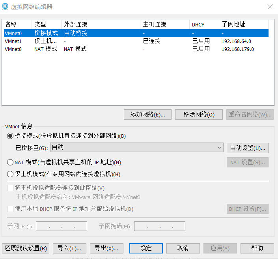Select NAT 模式 radio button
The height and width of the screenshot is (259, 278).
10,162
